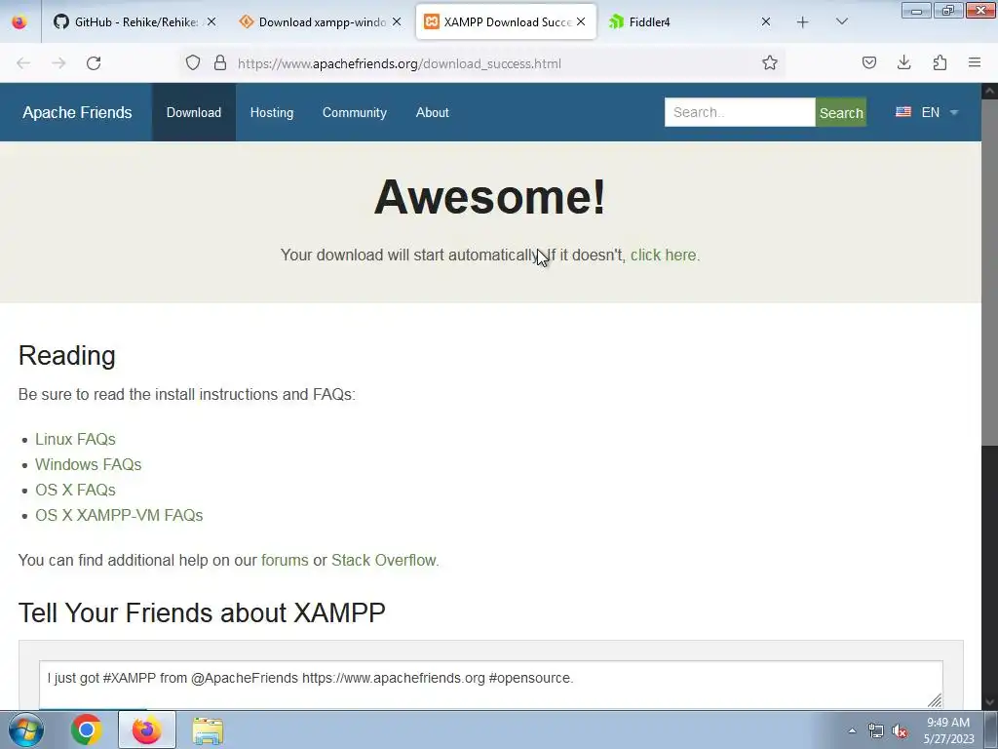Click 'Tell Your Friends about XAMPP' heading
The width and height of the screenshot is (998, 749).
click(x=202, y=612)
